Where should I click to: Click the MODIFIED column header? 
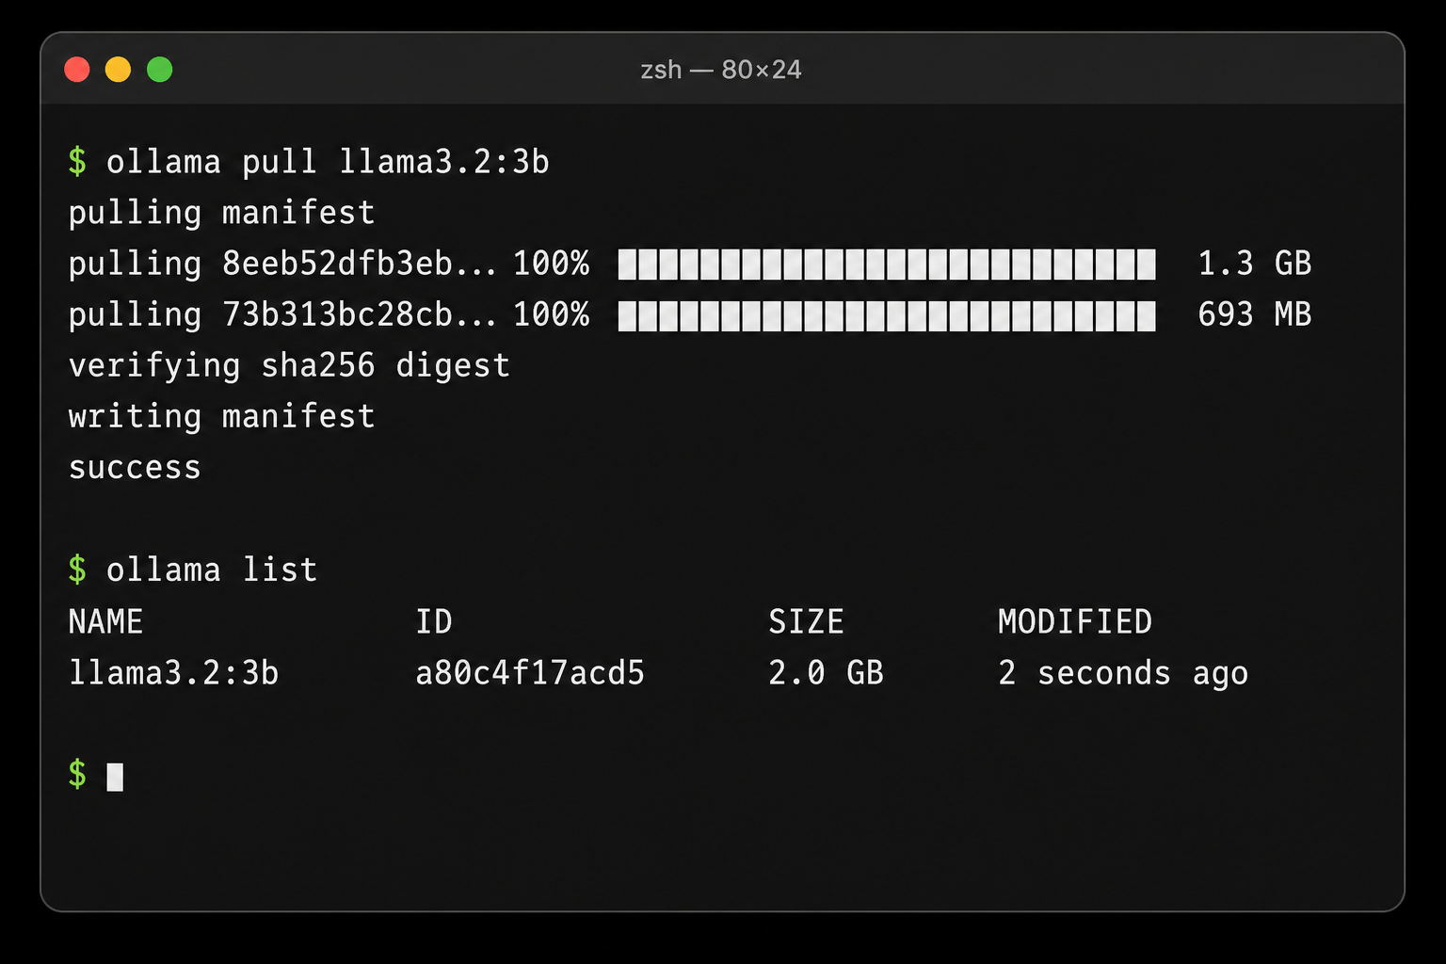pyautogui.click(x=1075, y=621)
